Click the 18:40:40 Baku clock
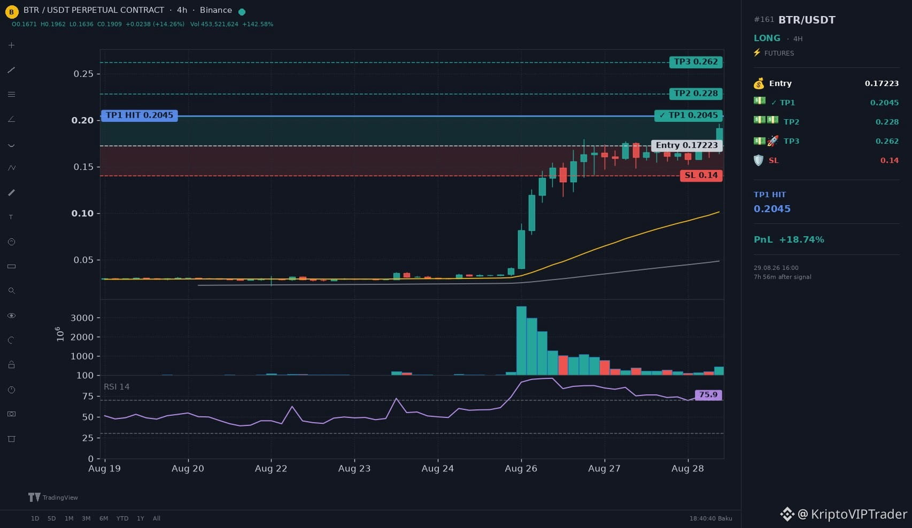Screen dimensions: 912x528 coord(710,518)
